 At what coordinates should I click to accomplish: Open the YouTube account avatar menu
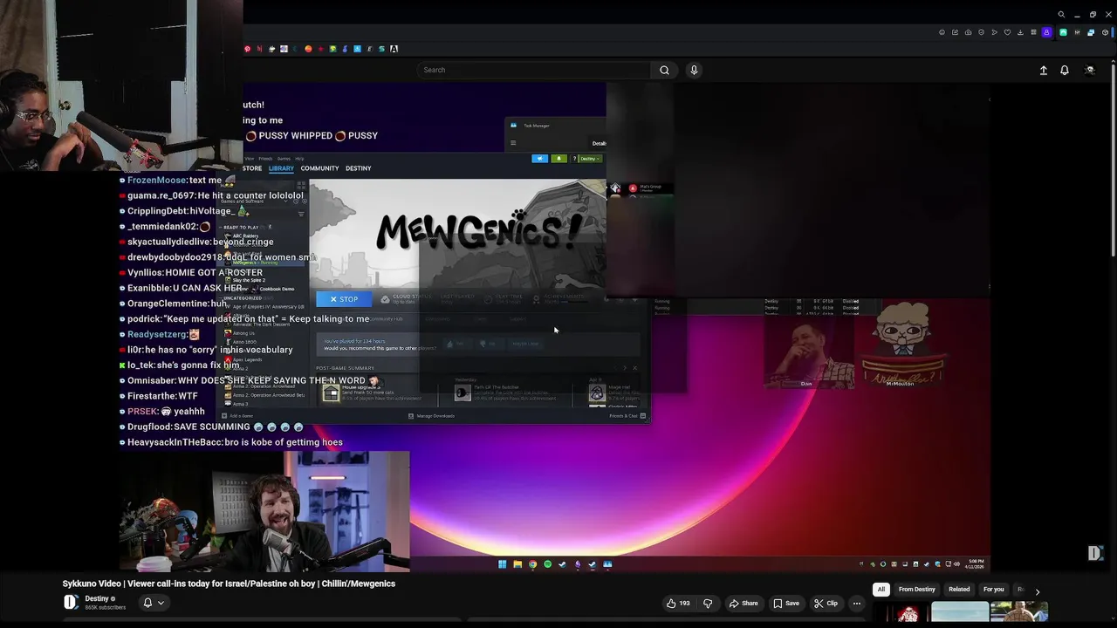point(1089,70)
